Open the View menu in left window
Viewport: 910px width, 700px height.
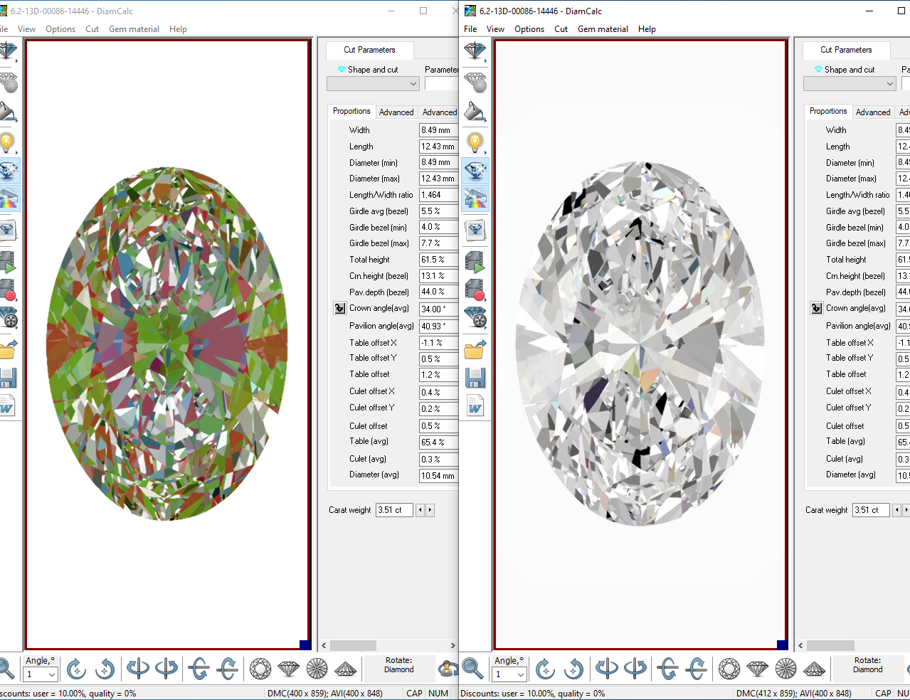(26, 29)
